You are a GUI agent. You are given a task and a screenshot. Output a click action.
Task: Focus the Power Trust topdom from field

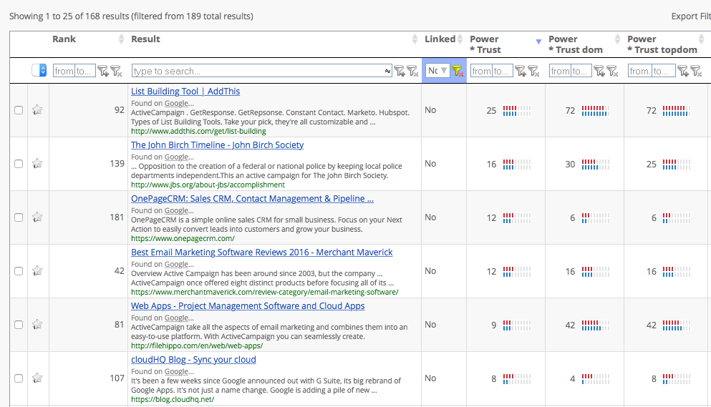(640, 71)
